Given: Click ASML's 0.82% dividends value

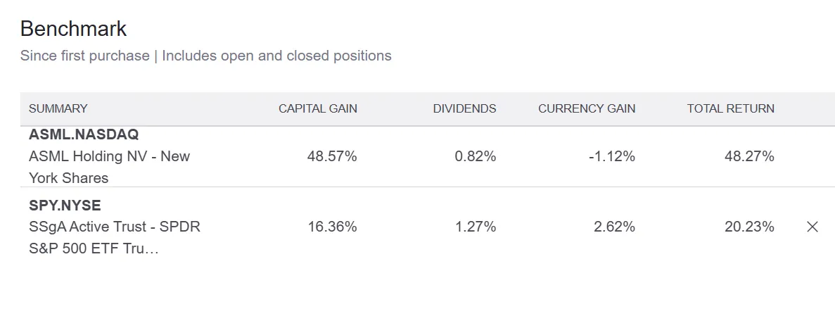Looking at the screenshot, I should pos(475,156).
